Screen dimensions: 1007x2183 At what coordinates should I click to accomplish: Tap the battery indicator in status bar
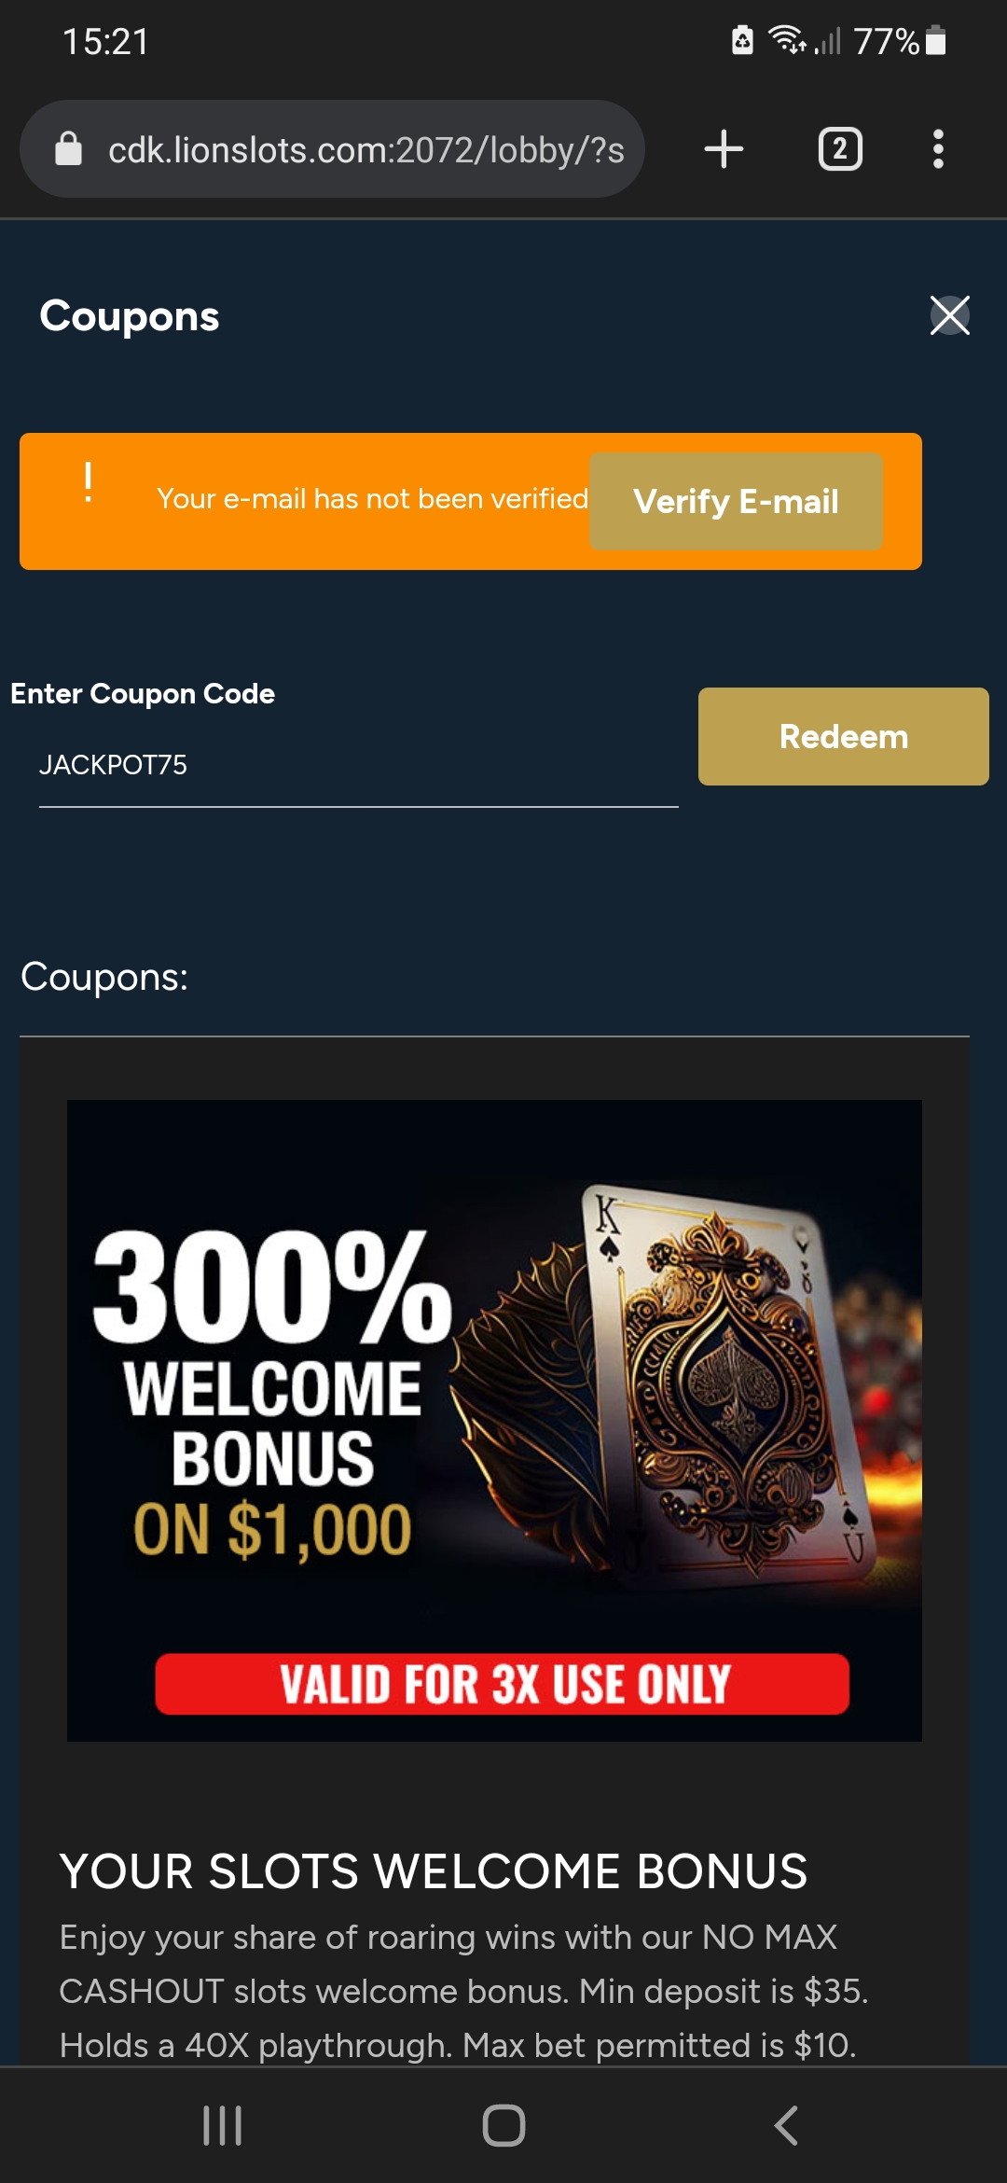click(936, 41)
